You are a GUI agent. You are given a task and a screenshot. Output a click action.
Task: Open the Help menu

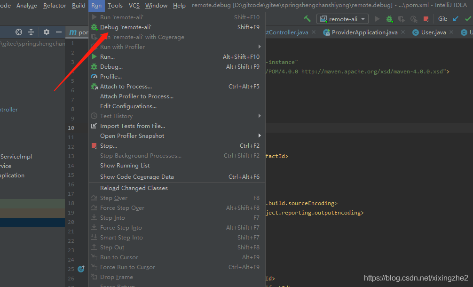179,6
